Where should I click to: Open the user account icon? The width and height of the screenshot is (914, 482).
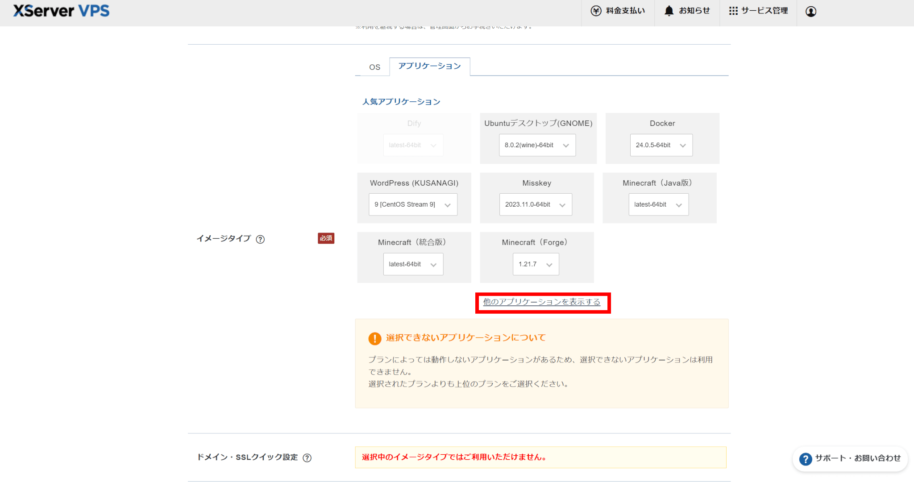811,12
